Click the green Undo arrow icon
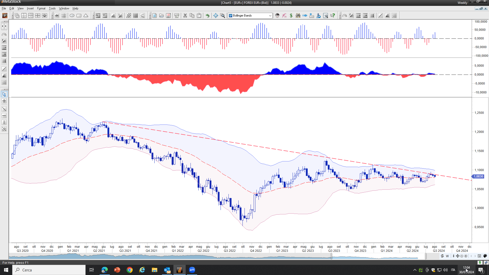The height and width of the screenshot is (275, 489). point(208,16)
